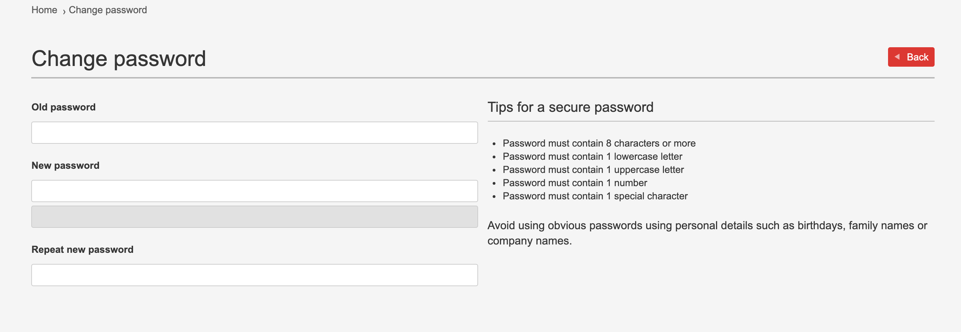Click the special character requirement tip

(x=595, y=196)
